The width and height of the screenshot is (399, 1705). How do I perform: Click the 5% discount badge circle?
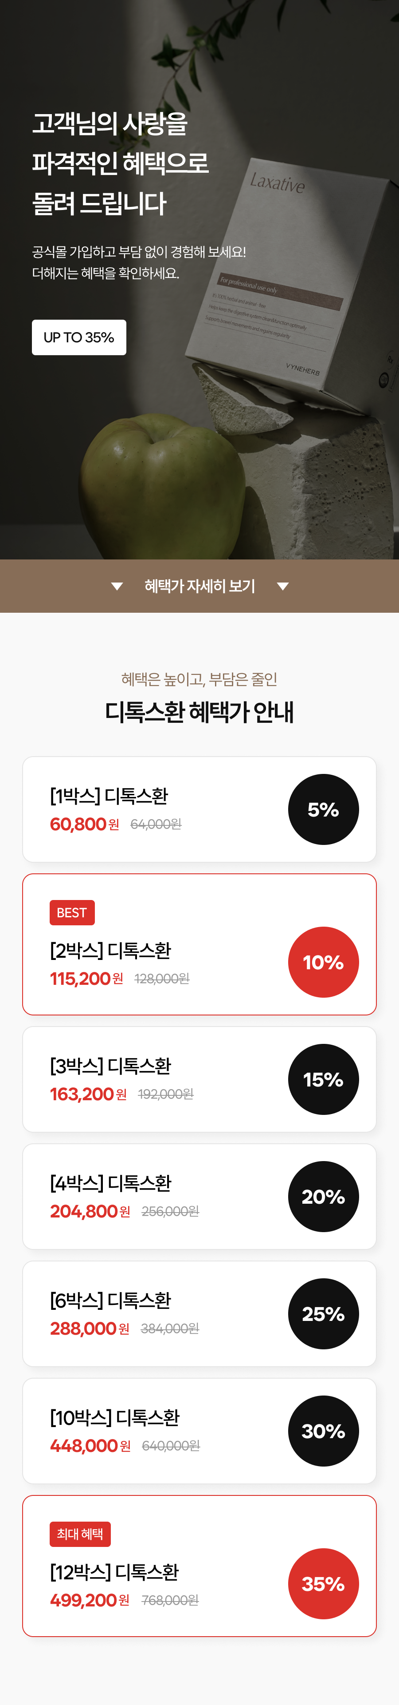click(x=323, y=809)
